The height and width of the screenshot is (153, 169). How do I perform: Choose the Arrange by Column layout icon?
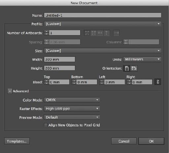(107, 33)
